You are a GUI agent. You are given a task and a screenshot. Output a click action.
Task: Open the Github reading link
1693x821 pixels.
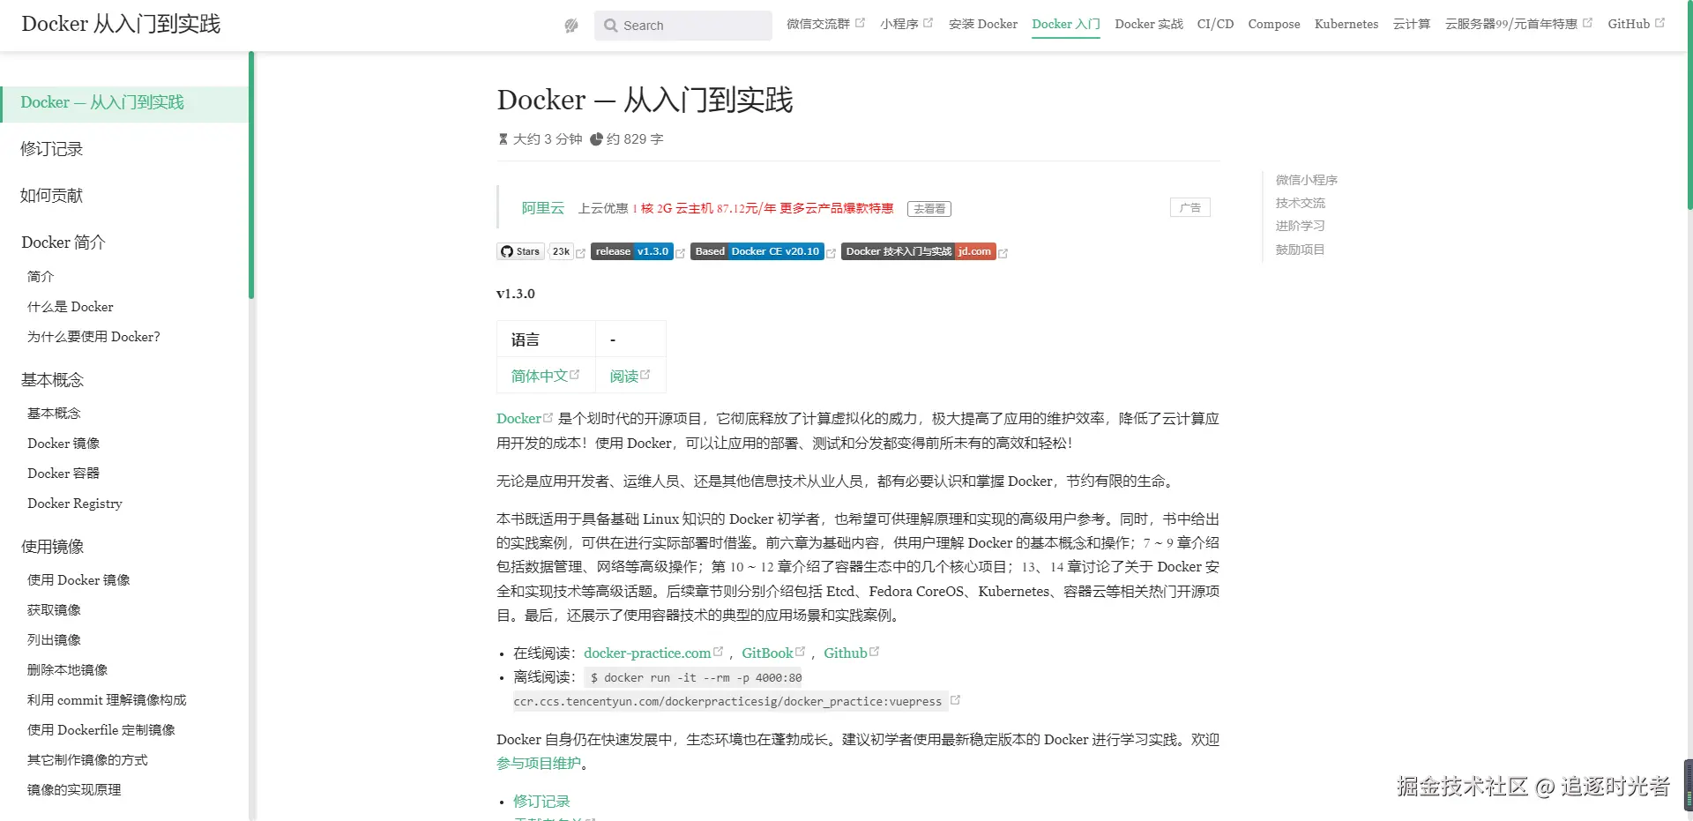[851, 653]
